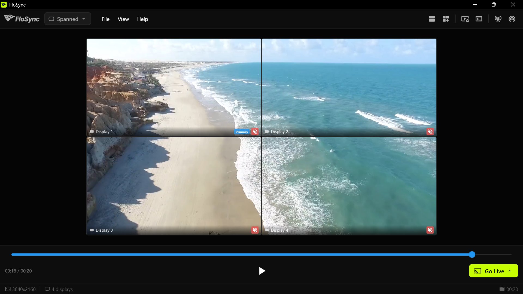Screen dimensions: 523x294
Task: Click the camera icon beside Display 2
Action: click(x=267, y=131)
